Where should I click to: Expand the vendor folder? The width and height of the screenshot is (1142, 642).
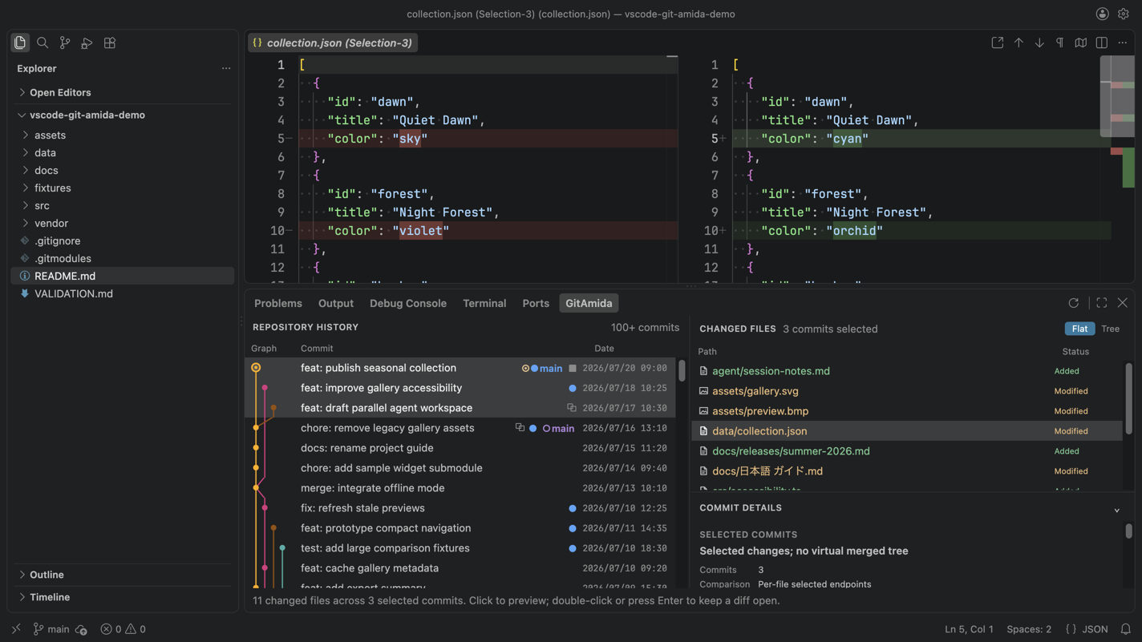click(x=122, y=223)
